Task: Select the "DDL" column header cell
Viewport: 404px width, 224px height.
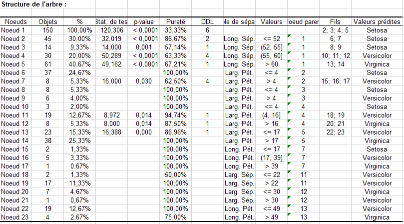Action: [207, 22]
